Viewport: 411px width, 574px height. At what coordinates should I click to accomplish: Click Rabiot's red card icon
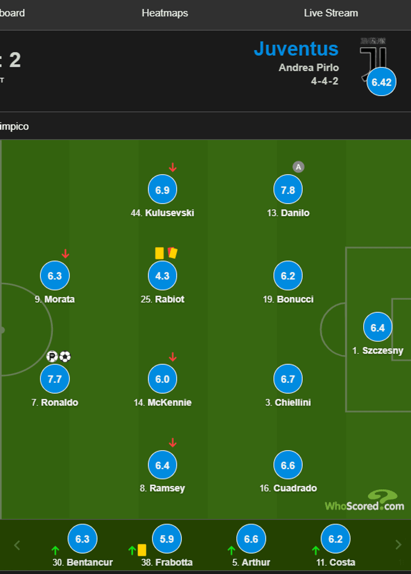tap(172, 253)
